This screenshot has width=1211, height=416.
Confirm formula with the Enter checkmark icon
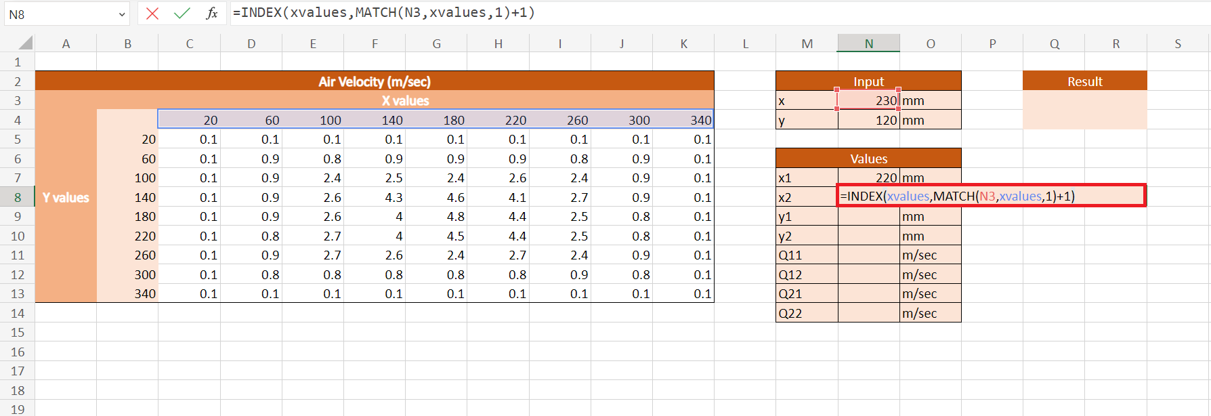pyautogui.click(x=182, y=14)
